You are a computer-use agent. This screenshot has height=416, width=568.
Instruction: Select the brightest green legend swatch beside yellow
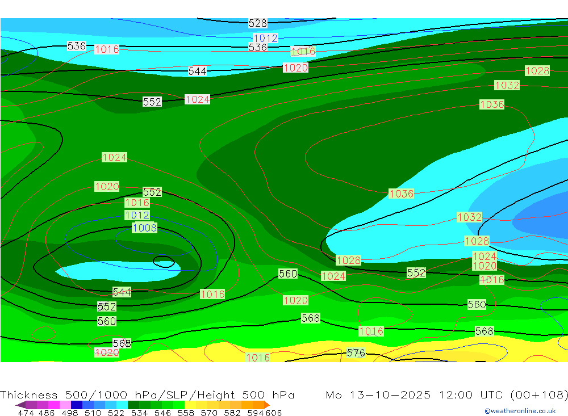click(x=179, y=405)
